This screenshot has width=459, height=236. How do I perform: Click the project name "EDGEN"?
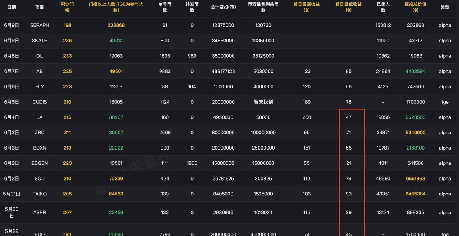pos(39,163)
